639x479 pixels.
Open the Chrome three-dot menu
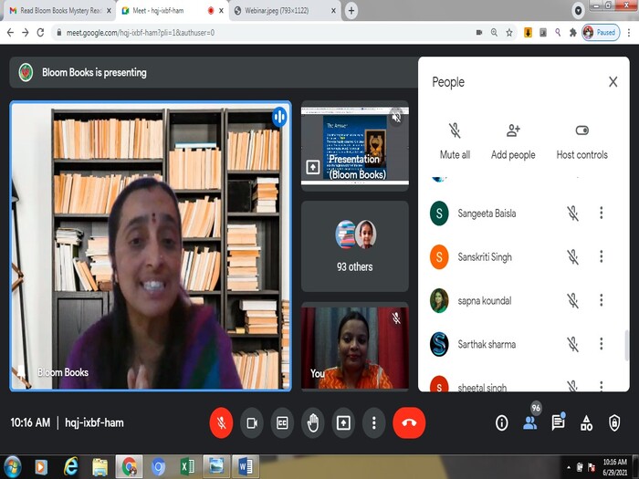point(629,33)
